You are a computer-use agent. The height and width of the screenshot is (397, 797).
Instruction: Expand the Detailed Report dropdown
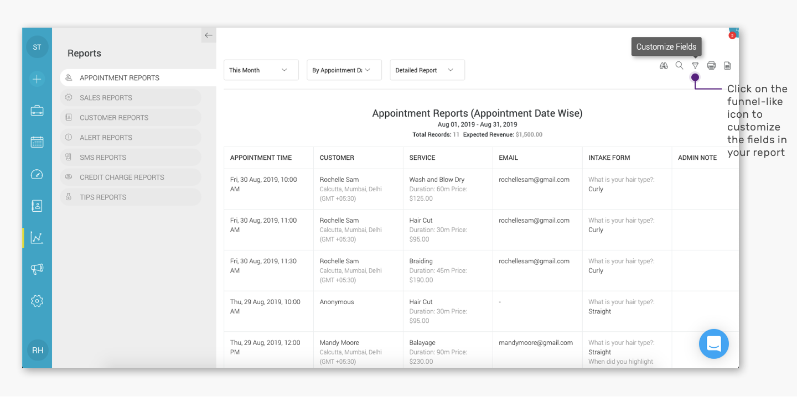pos(427,70)
